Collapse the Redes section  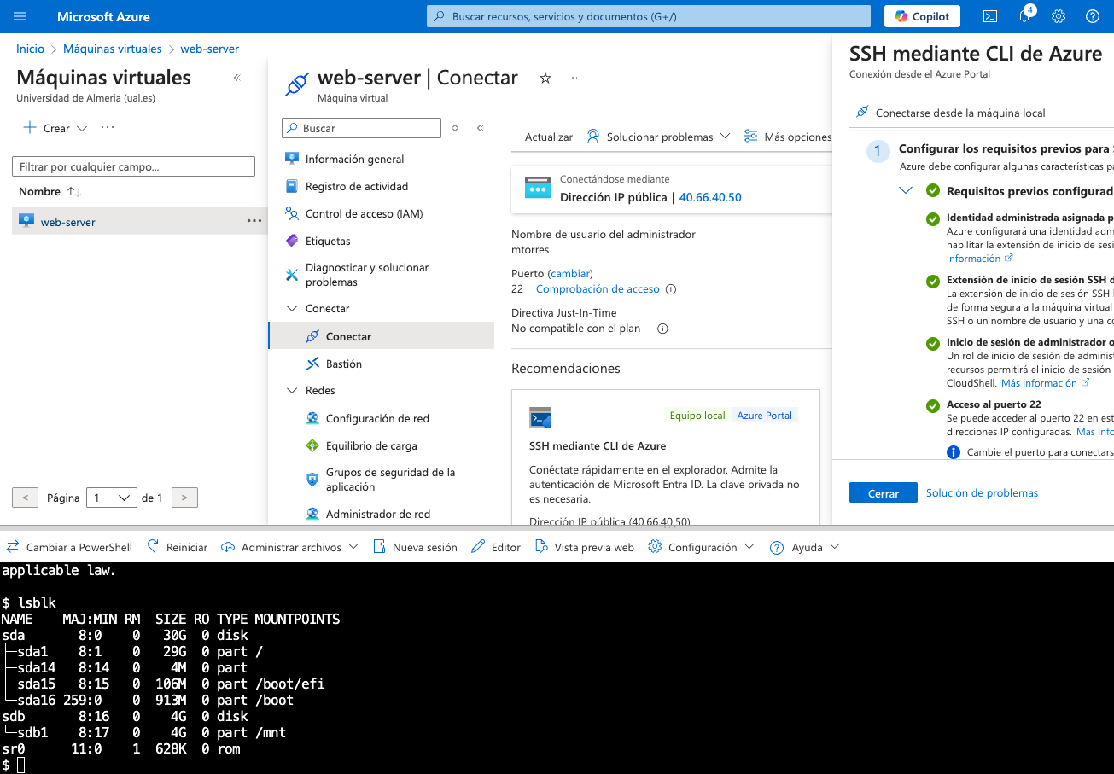pyautogui.click(x=291, y=390)
